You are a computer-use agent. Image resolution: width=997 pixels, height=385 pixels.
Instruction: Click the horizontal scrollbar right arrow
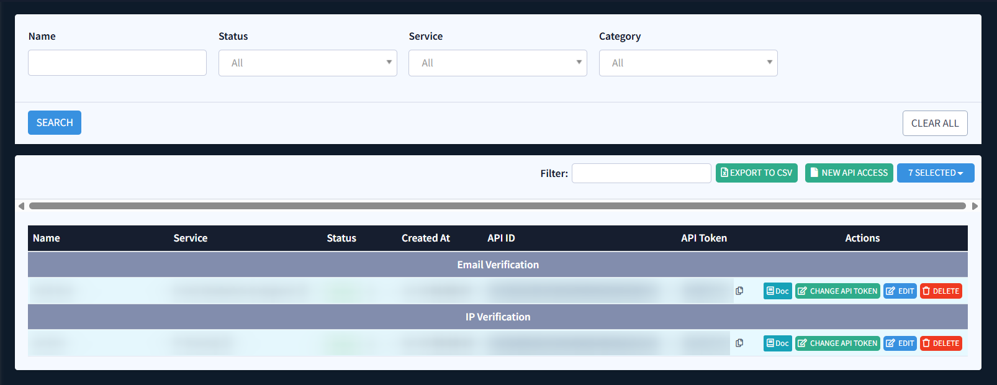coord(975,206)
